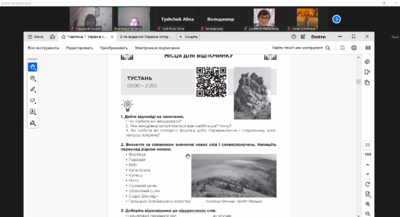Switch to 2-ге видання-Україна tab
This screenshot has height=217, width=400.
[144, 37]
